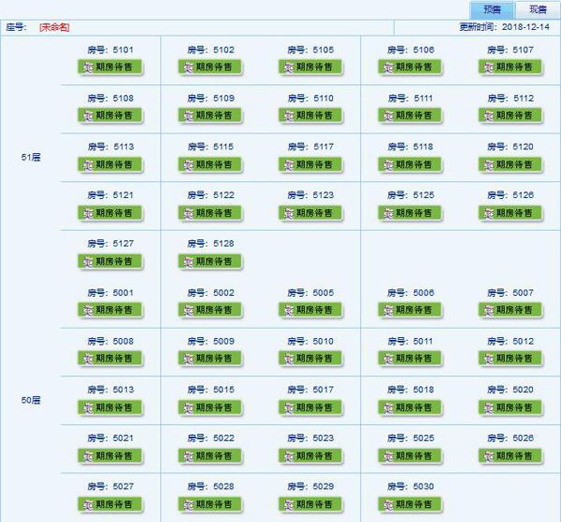The height and width of the screenshot is (522, 561).
Task: Choose the 期房待售 button for room 5020
Action: coord(511,407)
